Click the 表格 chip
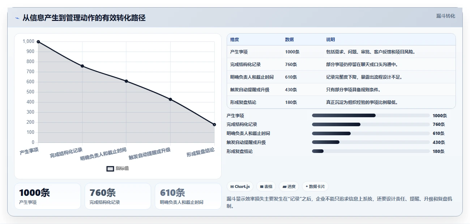Viewport: 470px width, 224px height. tap(266, 186)
